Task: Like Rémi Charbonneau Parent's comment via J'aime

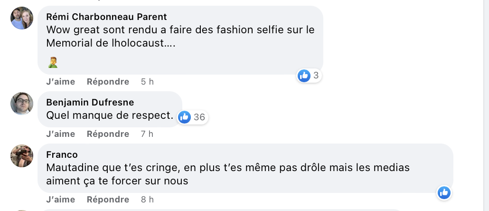Action: (x=60, y=82)
